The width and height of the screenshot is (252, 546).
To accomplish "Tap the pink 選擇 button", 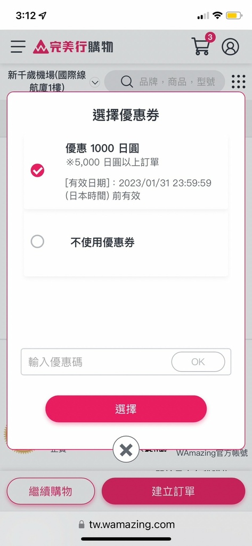I will [126, 409].
